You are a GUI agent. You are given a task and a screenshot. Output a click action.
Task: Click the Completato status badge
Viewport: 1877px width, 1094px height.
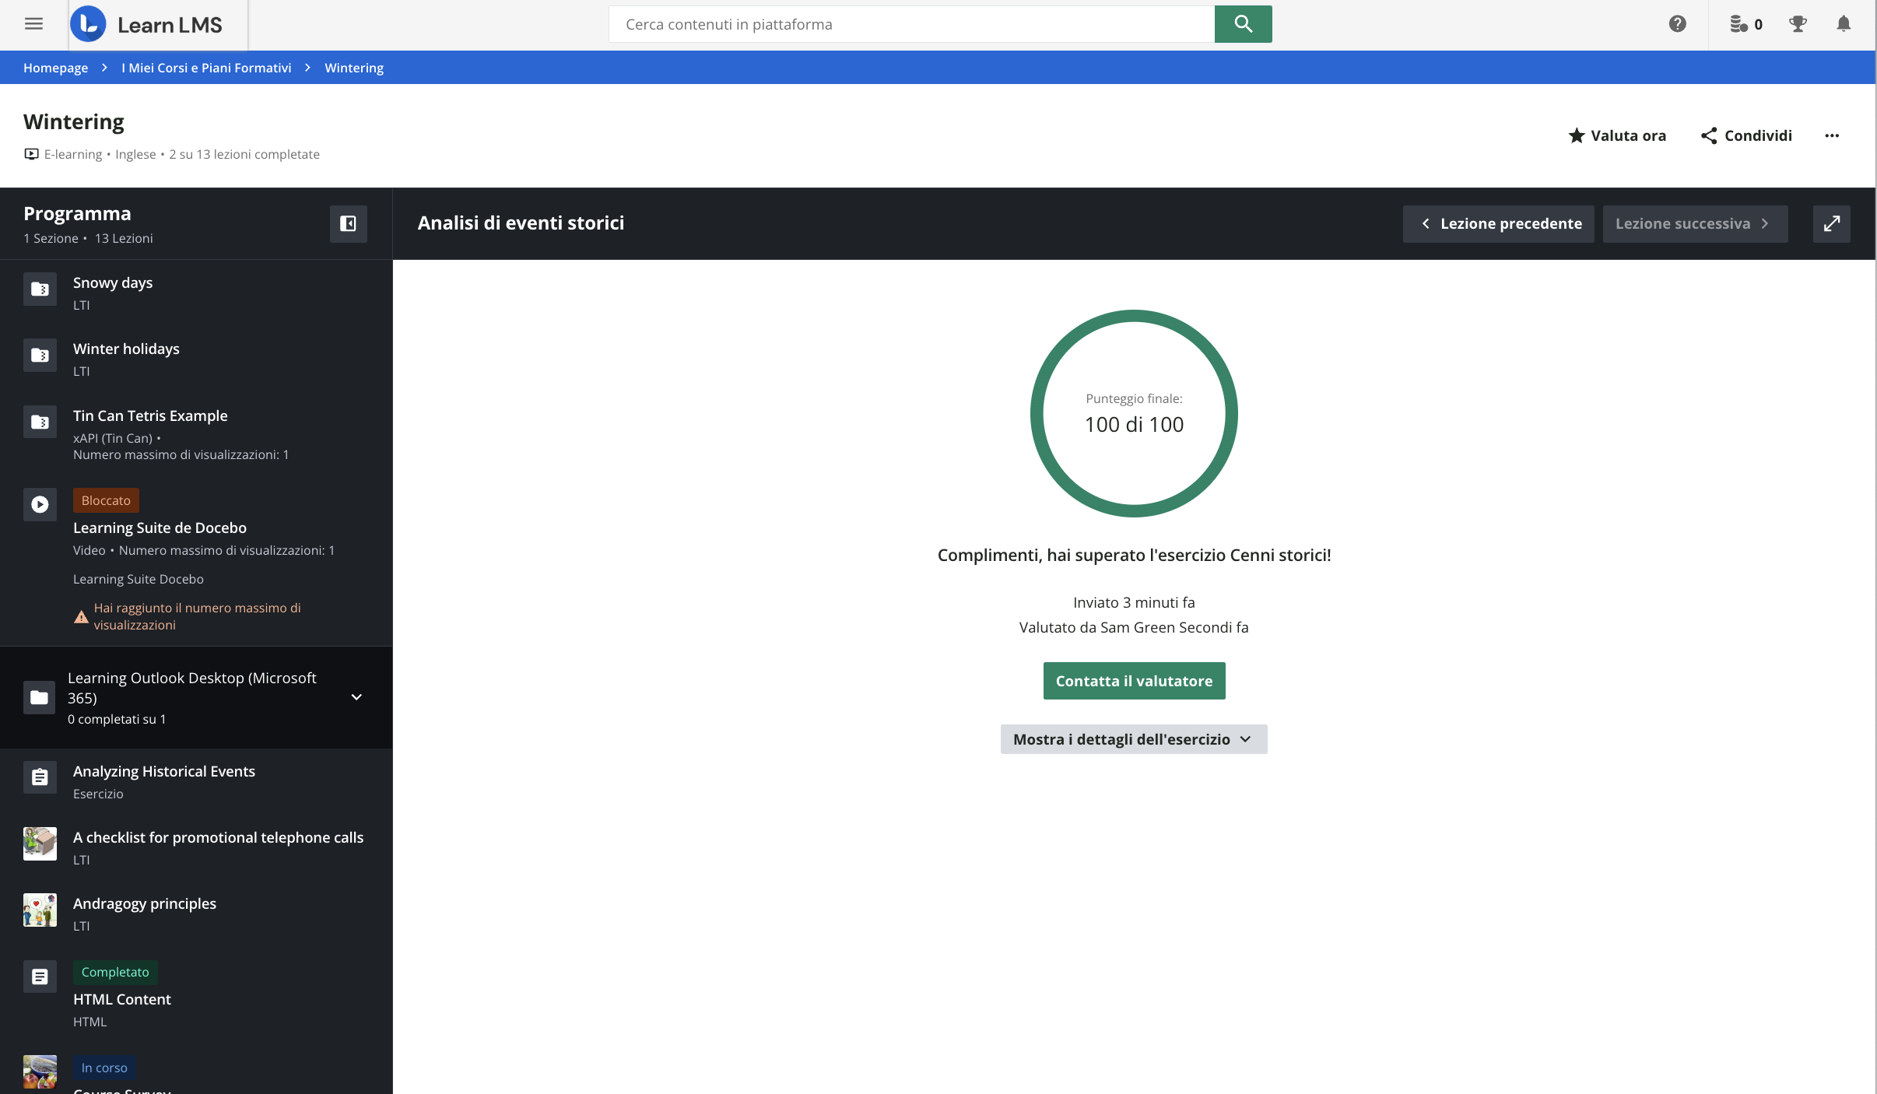pyautogui.click(x=115, y=972)
